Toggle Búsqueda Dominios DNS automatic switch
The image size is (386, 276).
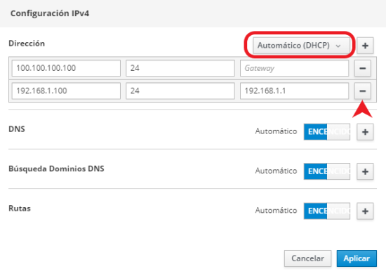coord(326,171)
